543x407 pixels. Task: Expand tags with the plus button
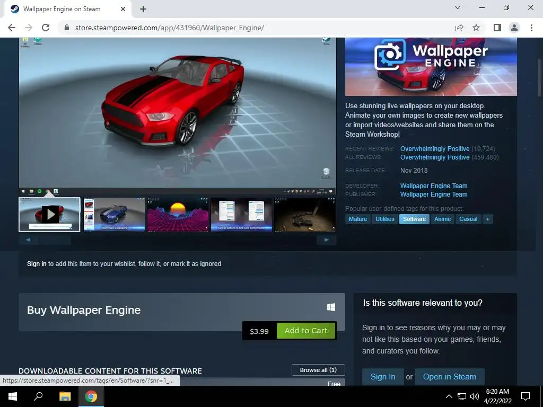pos(488,219)
